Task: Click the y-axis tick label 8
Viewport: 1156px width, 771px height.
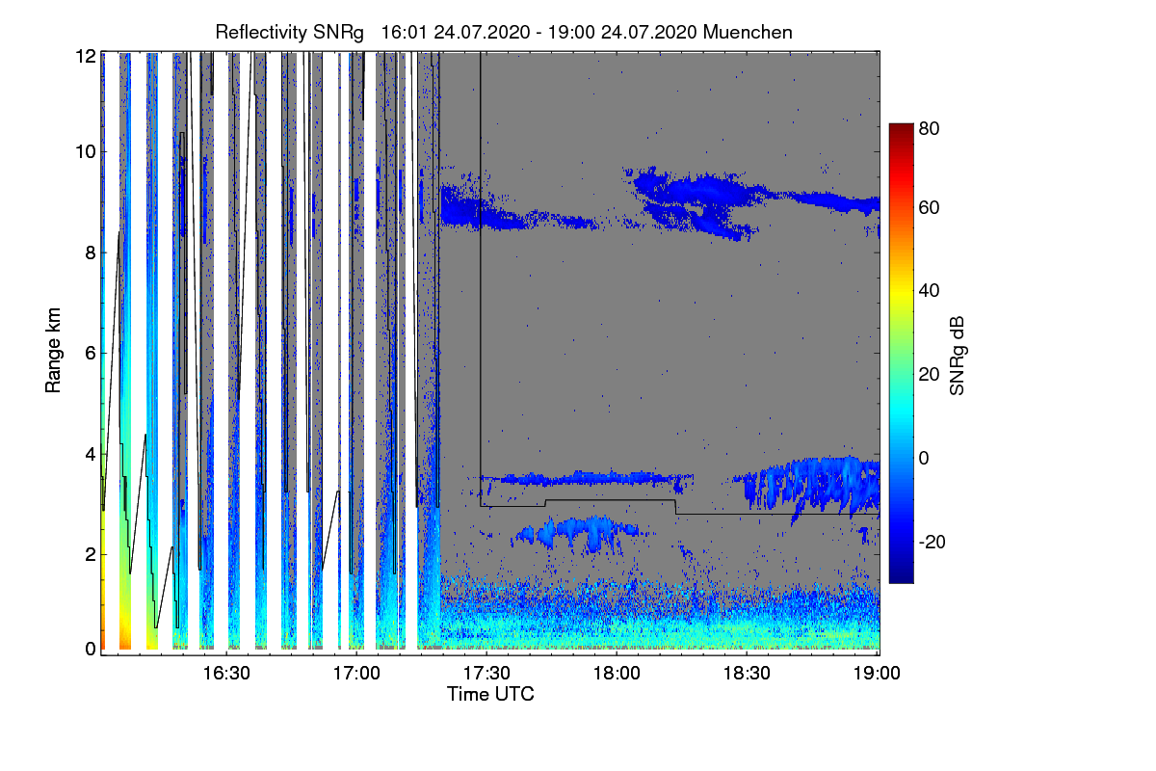Action: point(91,253)
